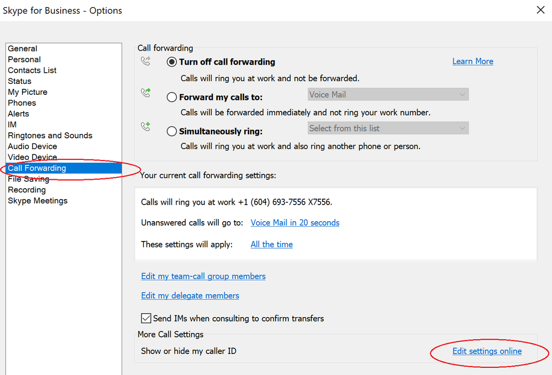Click the 'Unanswered calls will go to:' label

(x=192, y=223)
